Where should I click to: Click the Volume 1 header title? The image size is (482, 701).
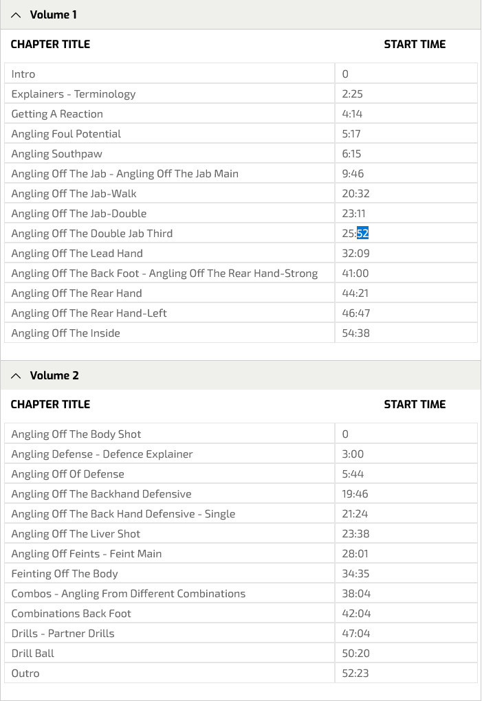pyautogui.click(x=53, y=14)
